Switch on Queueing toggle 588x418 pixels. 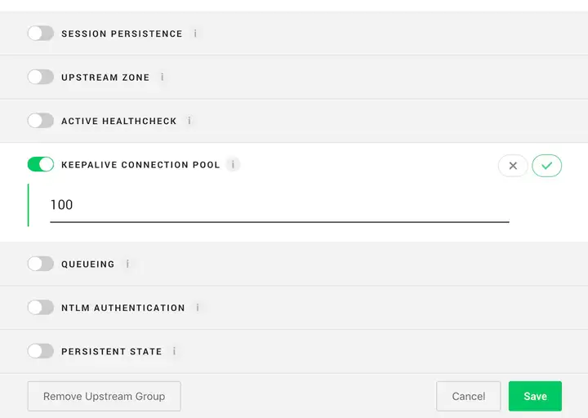tap(40, 264)
